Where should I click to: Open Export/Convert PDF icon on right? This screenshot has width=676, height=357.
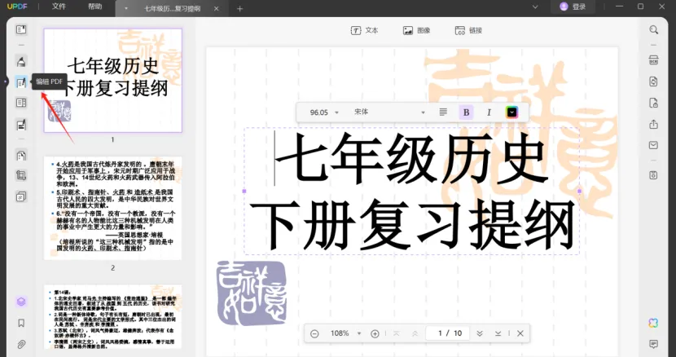[x=653, y=82]
